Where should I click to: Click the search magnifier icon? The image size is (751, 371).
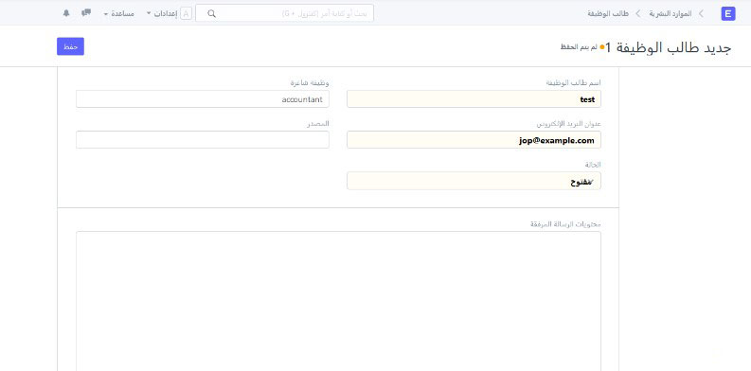point(212,13)
